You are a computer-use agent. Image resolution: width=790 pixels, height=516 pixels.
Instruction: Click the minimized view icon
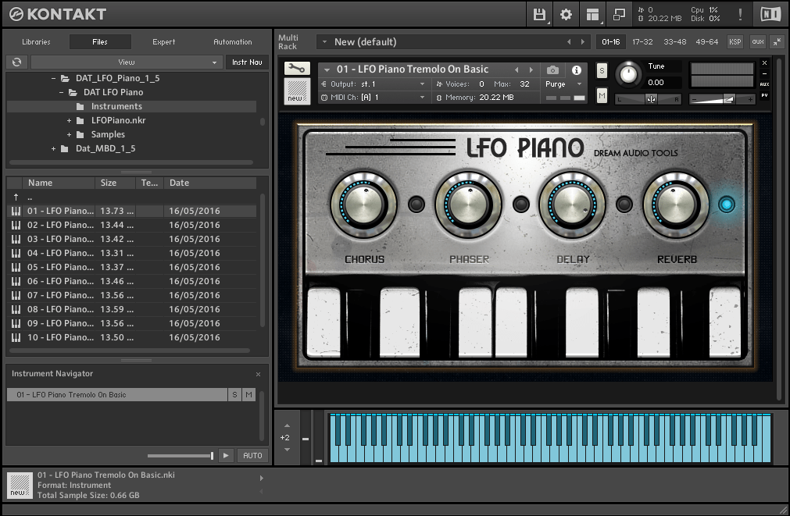(x=619, y=15)
